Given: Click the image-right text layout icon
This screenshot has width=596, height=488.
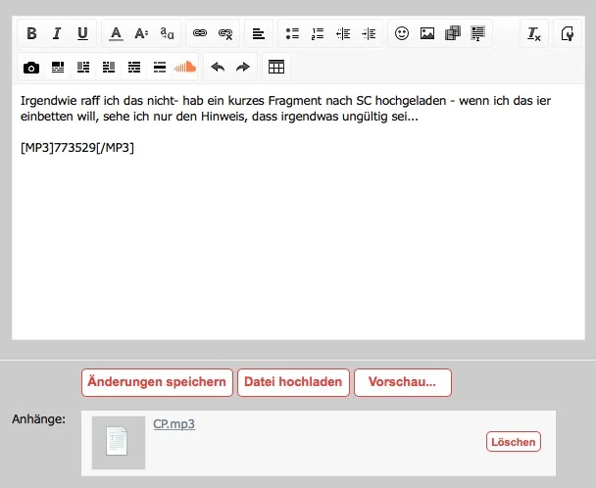Looking at the screenshot, I should pyautogui.click(x=109, y=68).
